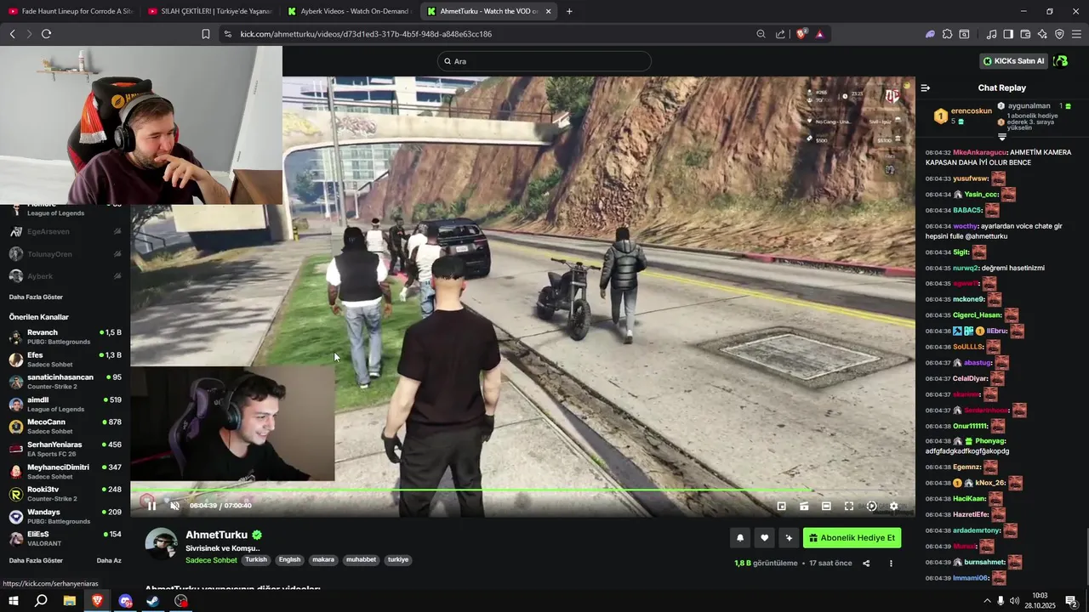Screen dimensions: 1089x612
Task: Bookmark this page icon
Action: [206, 34]
